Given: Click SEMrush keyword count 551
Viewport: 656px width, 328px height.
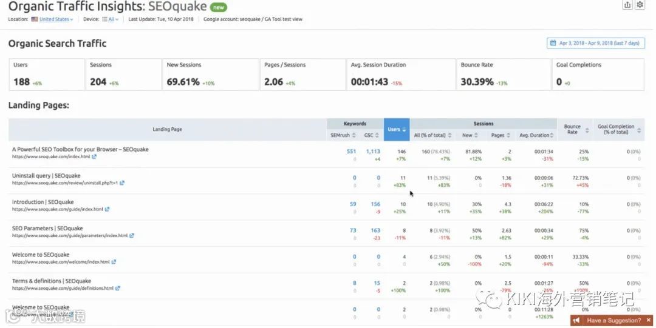Looking at the screenshot, I should [x=351, y=151].
